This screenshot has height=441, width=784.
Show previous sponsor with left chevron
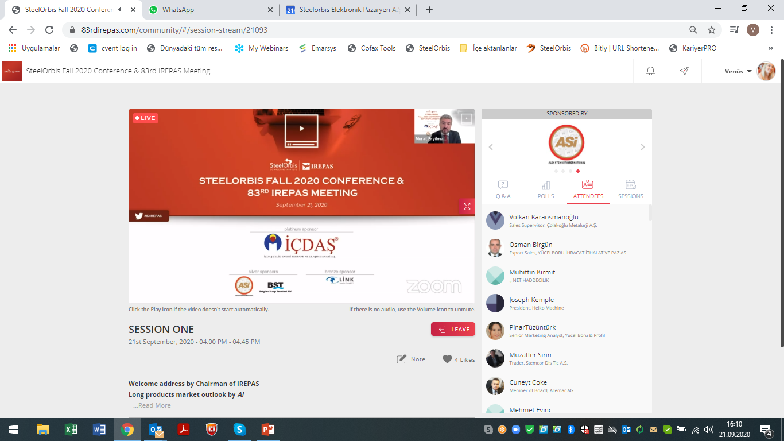coord(491,147)
